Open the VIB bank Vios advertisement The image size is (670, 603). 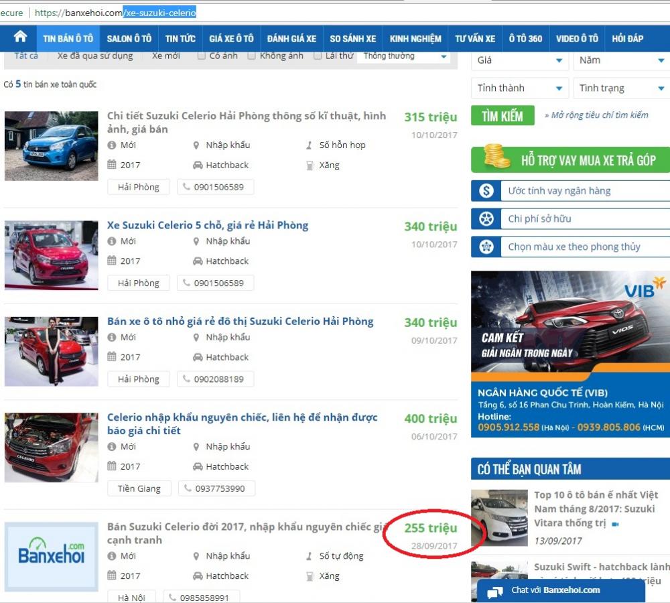[x=570, y=354]
